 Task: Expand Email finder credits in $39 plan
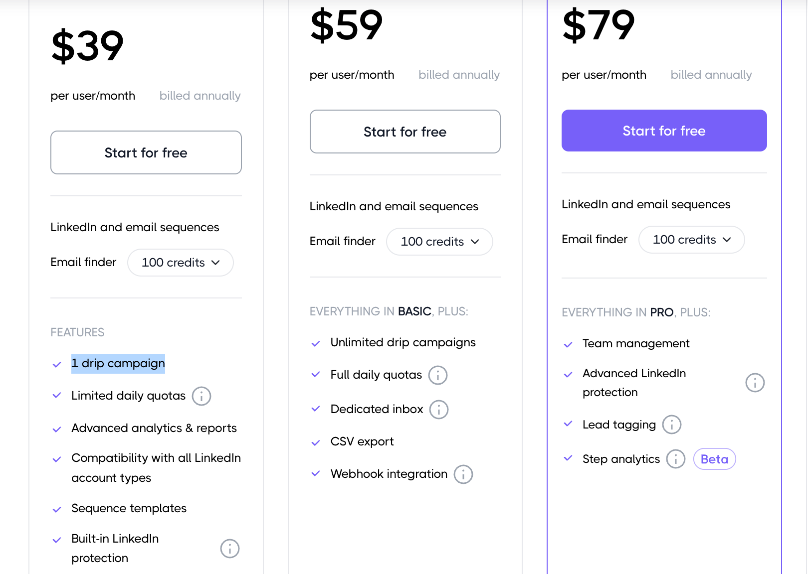pos(181,263)
